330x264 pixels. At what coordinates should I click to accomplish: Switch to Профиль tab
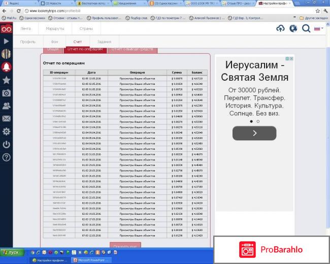tap(28, 42)
